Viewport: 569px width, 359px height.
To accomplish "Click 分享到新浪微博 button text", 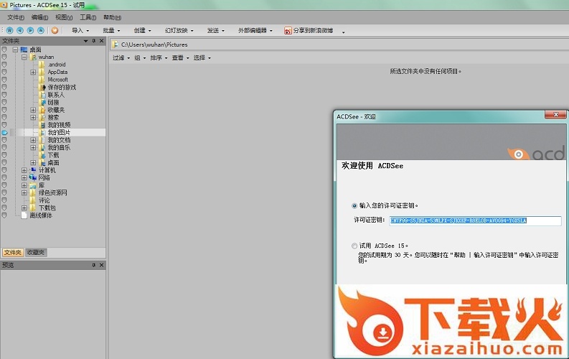I will coord(313,30).
